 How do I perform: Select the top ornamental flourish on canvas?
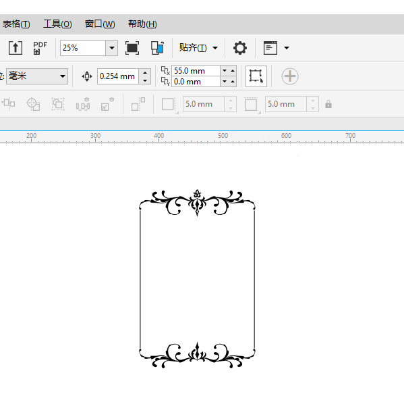click(x=197, y=203)
